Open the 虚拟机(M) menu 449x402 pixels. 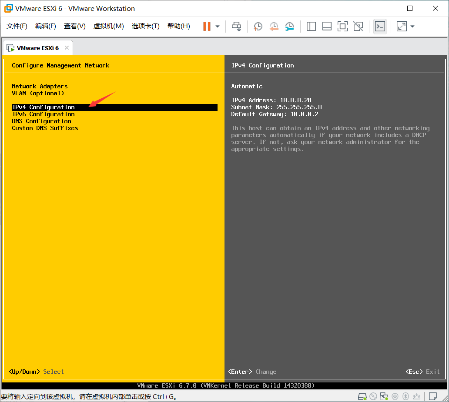tap(108, 26)
